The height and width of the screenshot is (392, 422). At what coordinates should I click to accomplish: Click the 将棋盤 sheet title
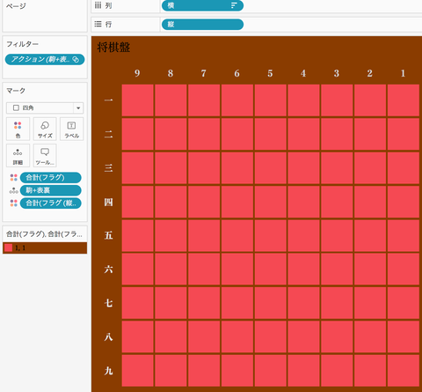point(113,47)
